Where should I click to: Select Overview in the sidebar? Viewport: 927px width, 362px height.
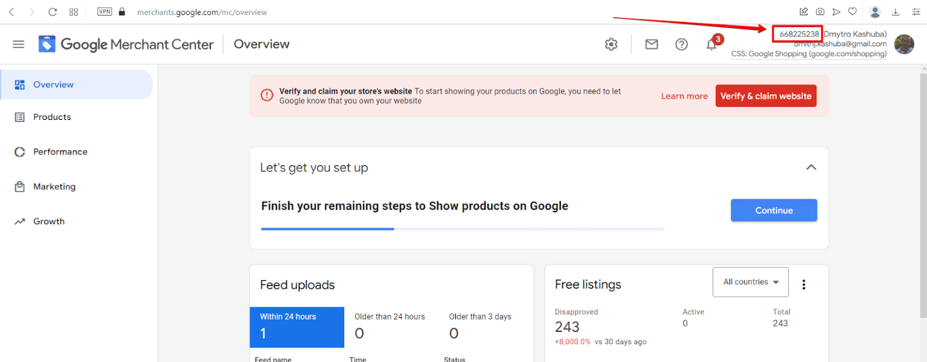coord(76,85)
